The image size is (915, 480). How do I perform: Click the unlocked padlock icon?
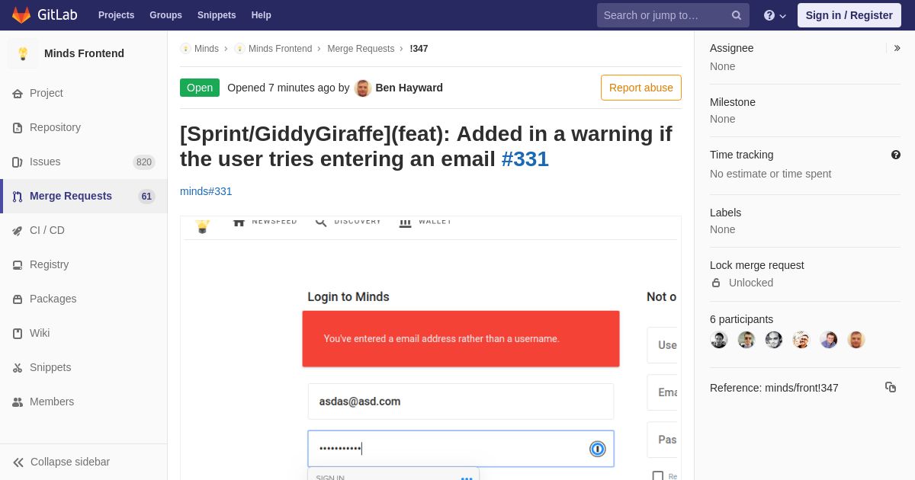click(x=716, y=283)
